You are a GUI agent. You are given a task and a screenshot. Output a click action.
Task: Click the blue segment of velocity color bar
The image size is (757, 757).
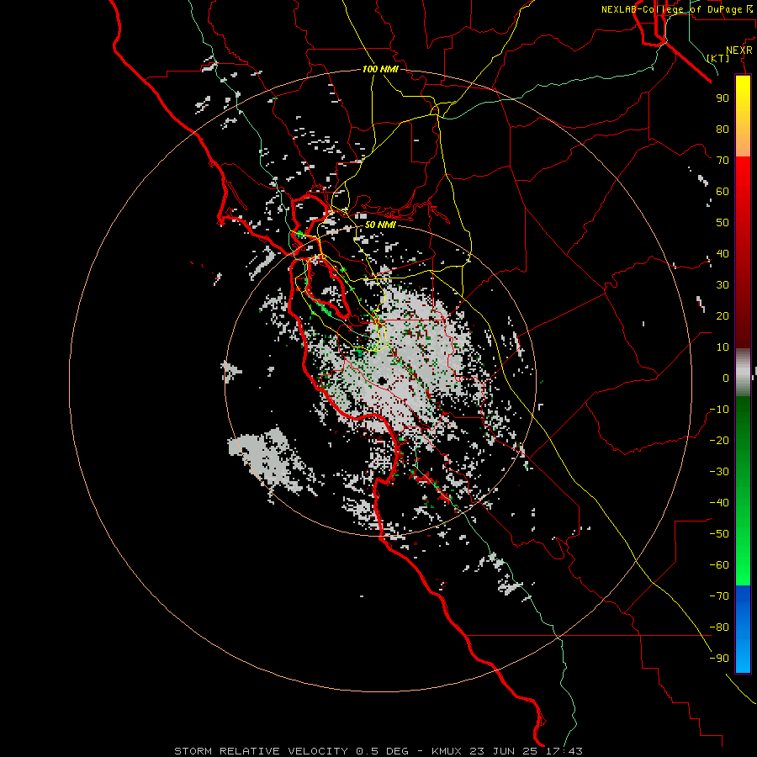(743, 628)
